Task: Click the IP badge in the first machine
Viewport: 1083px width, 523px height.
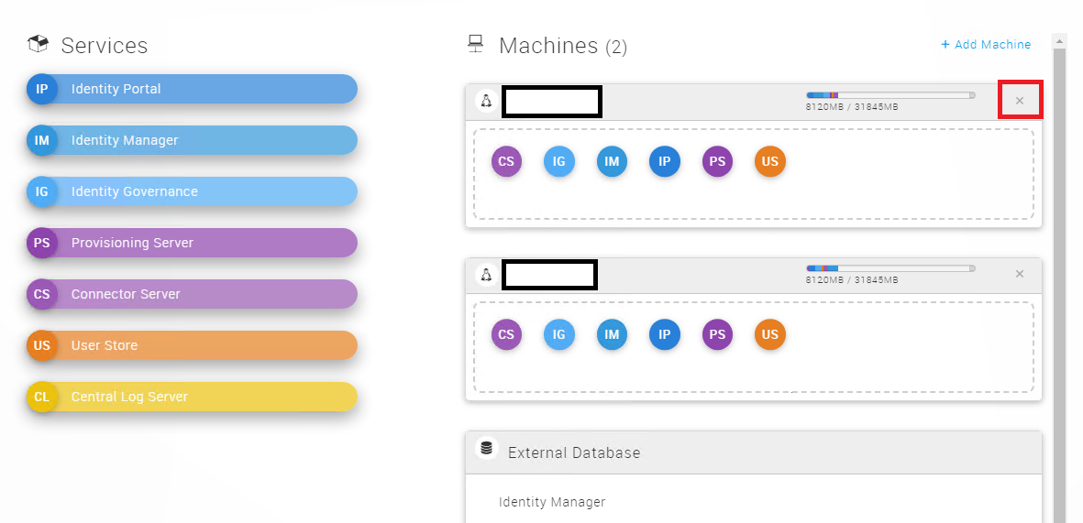Action: click(664, 162)
